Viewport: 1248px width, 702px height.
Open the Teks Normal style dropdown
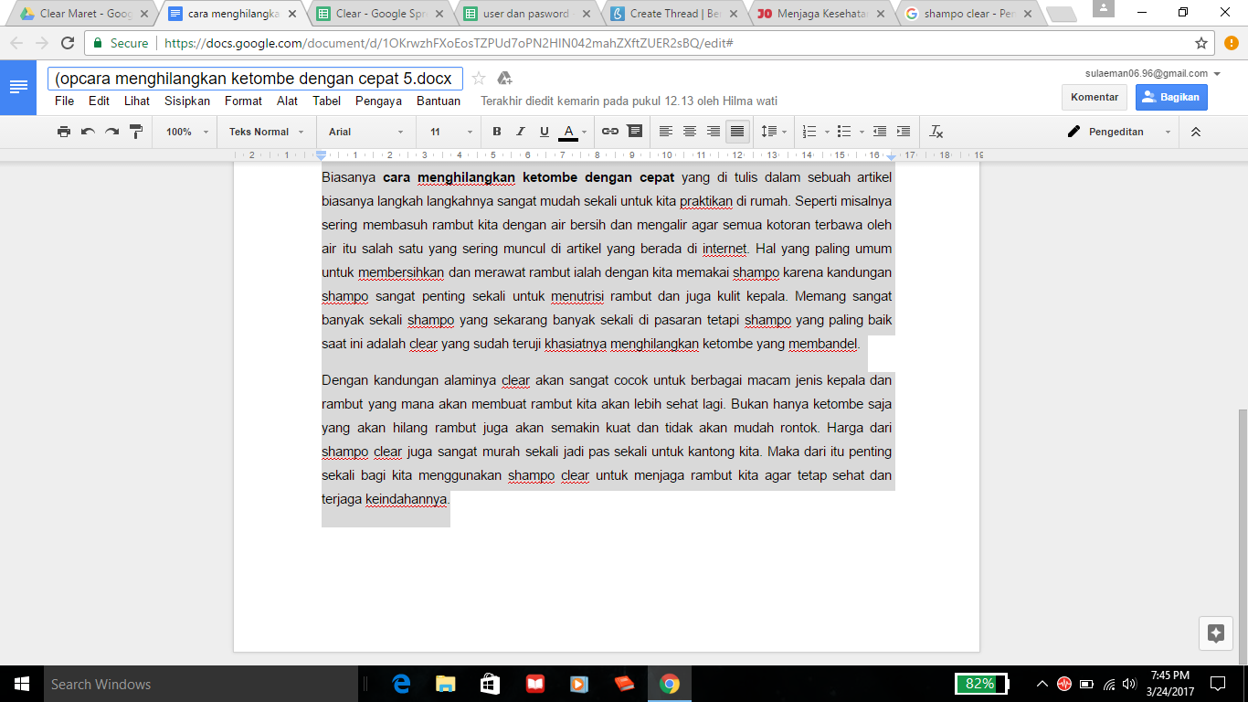coord(266,132)
